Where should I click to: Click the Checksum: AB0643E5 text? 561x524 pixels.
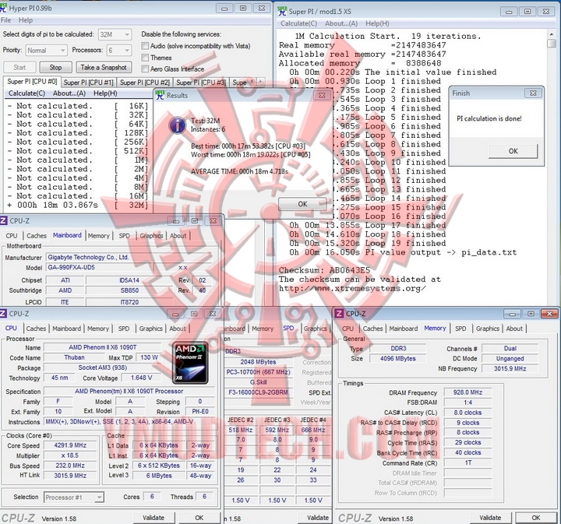(x=324, y=270)
